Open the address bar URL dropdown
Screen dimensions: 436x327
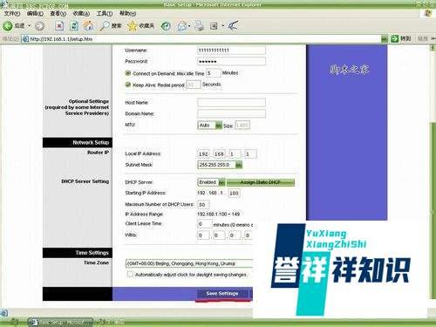pyautogui.click(x=385, y=38)
